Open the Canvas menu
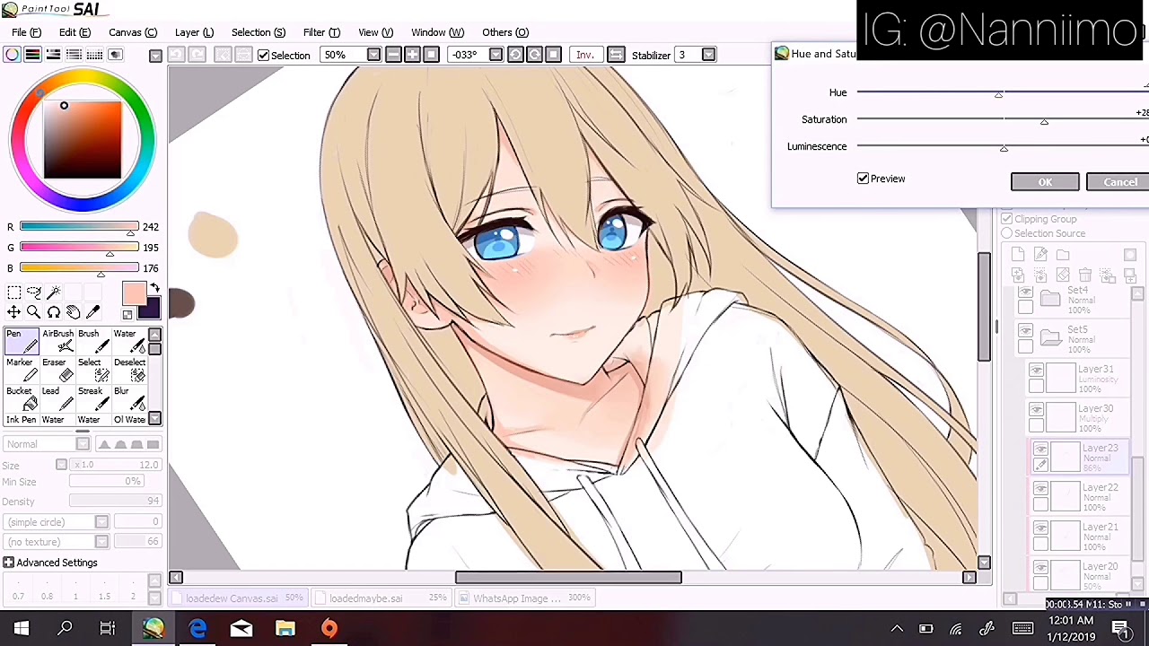The height and width of the screenshot is (646, 1149). 133,32
